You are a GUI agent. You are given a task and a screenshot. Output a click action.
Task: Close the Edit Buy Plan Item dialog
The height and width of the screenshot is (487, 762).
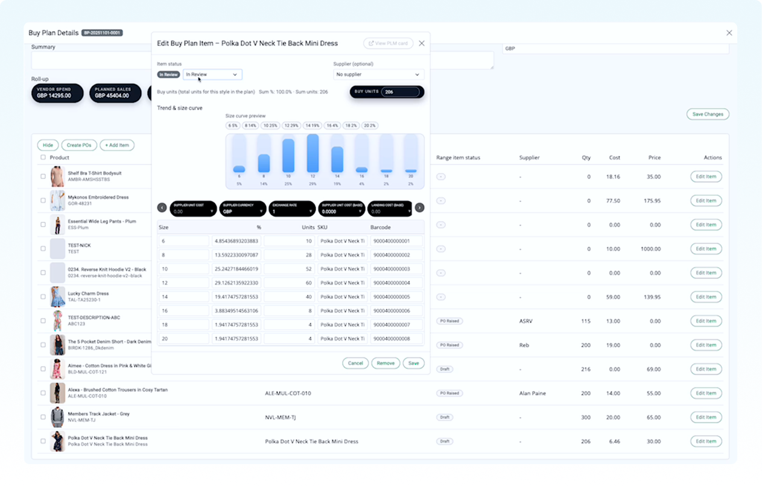pyautogui.click(x=422, y=43)
